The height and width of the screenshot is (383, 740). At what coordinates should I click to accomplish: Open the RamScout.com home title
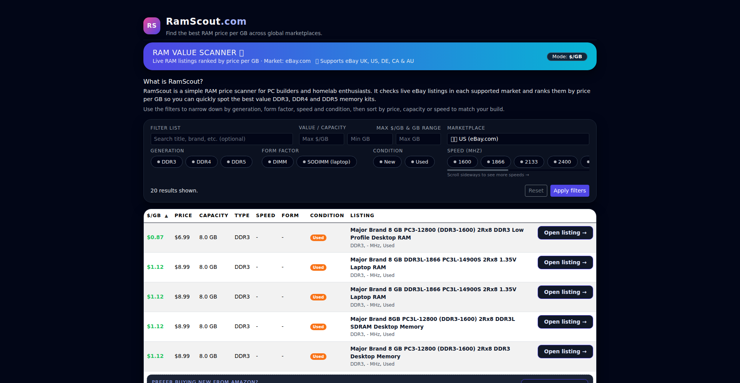click(206, 21)
